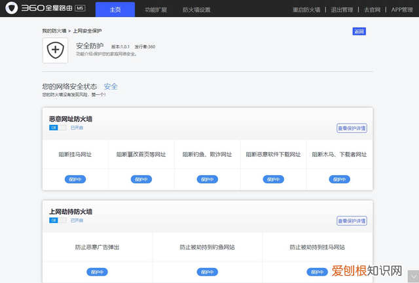Image resolution: width=419 pixels, height=283 pixels.
Task: Switch to the 功能扩展 tab
Action: 156,10
